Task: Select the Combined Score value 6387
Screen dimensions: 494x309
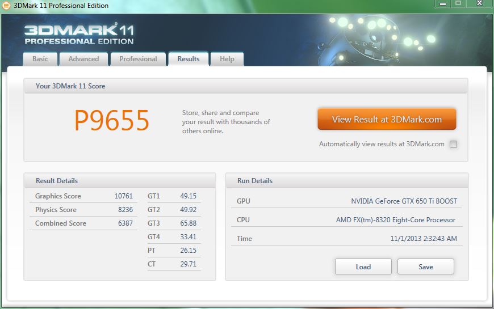Action: point(125,223)
